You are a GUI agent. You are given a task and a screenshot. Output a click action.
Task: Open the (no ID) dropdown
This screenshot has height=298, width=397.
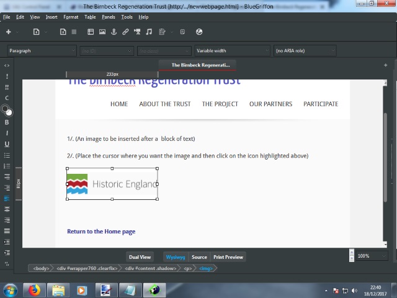[107, 51]
